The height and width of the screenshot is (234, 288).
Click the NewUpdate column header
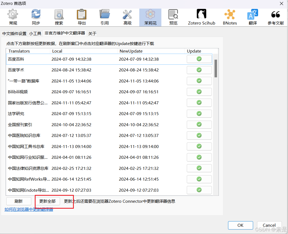click(151, 51)
